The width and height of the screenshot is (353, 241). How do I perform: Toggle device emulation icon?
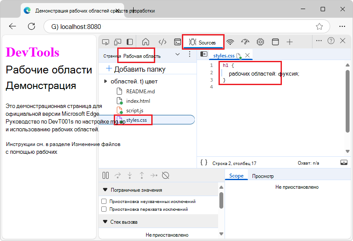tap(118, 42)
